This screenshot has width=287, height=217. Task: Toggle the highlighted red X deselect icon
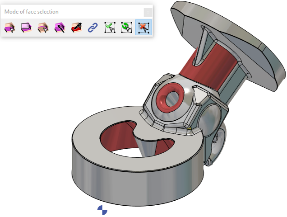pos(143,28)
